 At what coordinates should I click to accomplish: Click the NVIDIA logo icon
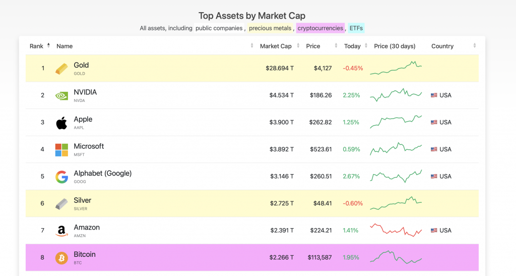click(61, 95)
